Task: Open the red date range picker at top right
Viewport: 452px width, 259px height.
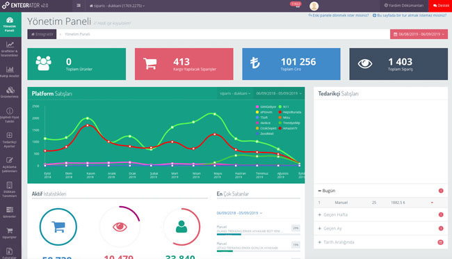Action: [419, 34]
